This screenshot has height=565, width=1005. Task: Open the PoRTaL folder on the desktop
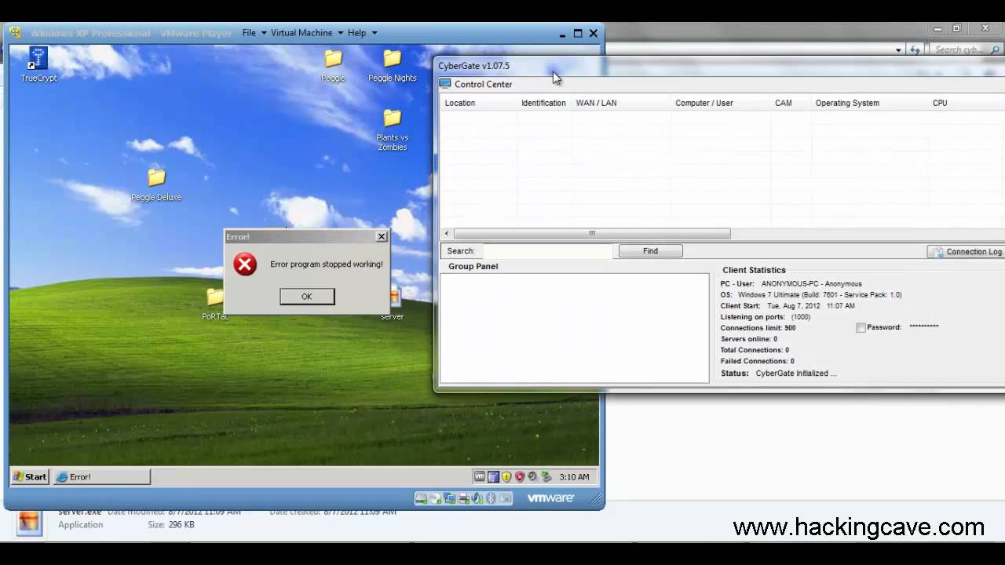[x=214, y=304]
